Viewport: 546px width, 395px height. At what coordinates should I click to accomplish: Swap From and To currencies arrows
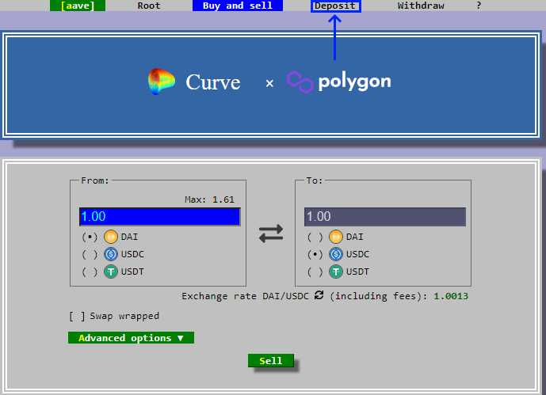coord(271,234)
